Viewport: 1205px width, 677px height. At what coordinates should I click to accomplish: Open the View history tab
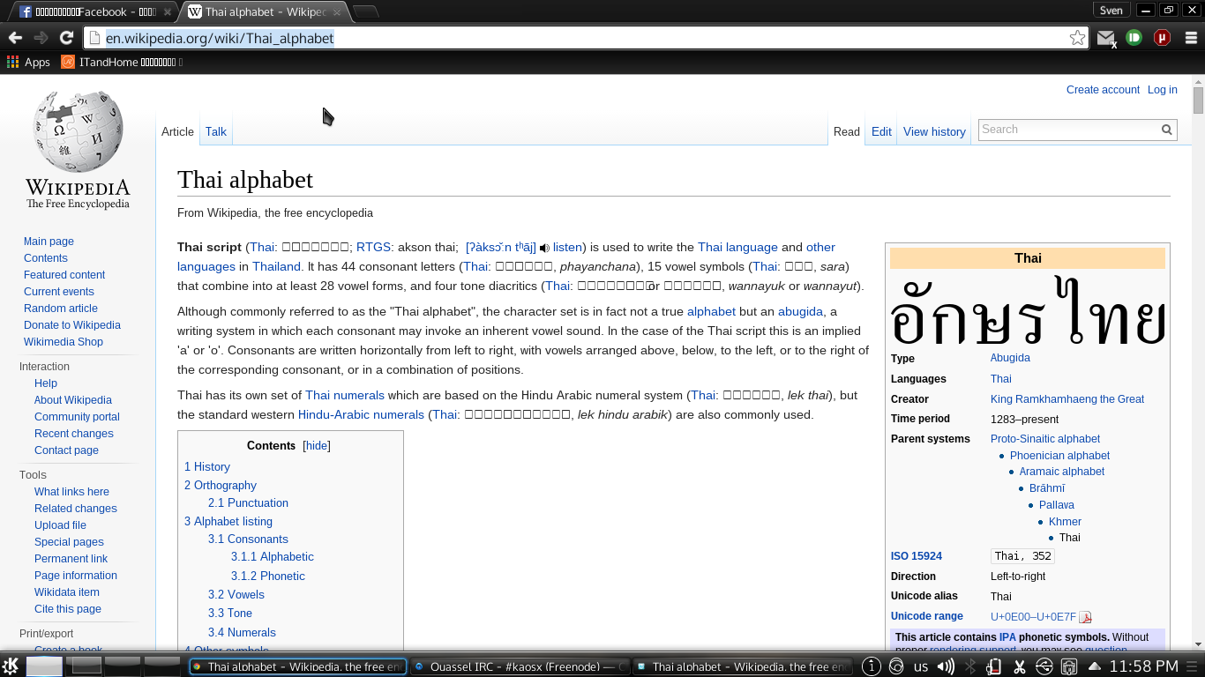click(934, 131)
